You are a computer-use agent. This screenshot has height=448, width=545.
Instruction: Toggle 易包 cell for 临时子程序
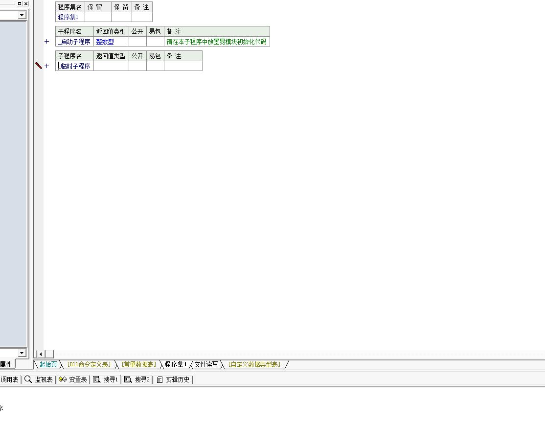pyautogui.click(x=155, y=66)
